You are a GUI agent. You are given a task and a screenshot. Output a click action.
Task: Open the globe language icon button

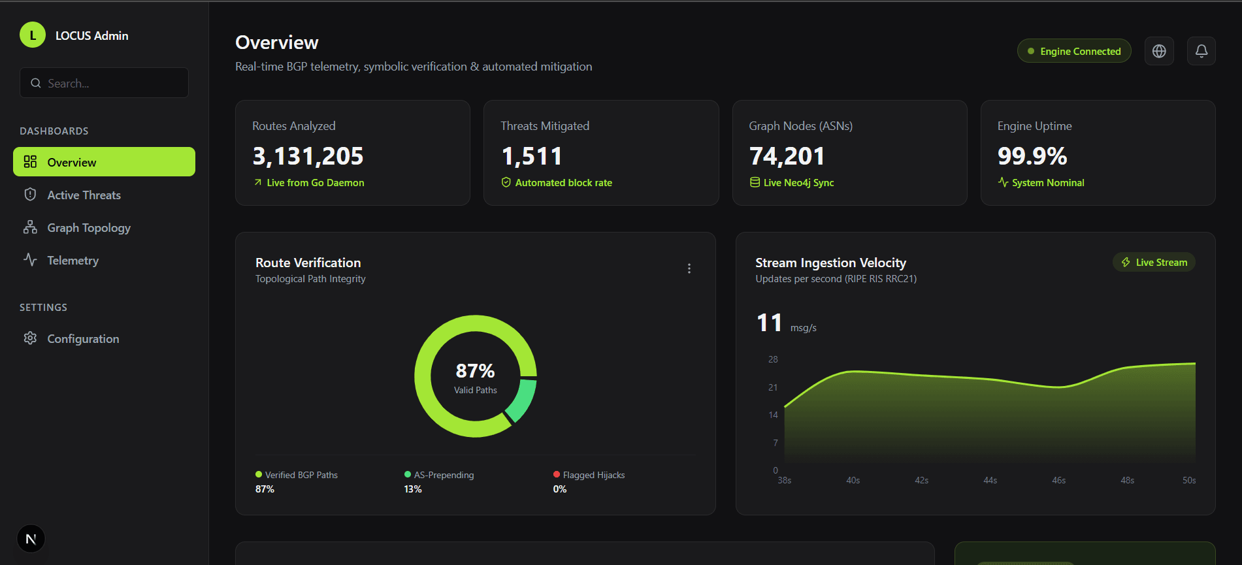pyautogui.click(x=1159, y=51)
